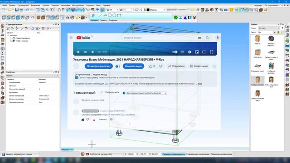Viewport: 290px width, 163px height.
Task: Click the Sigma summary icon
Action: pyautogui.click(x=217, y=10)
